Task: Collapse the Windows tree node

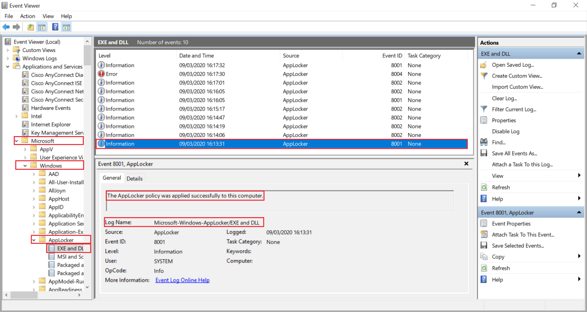Action: [x=26, y=165]
